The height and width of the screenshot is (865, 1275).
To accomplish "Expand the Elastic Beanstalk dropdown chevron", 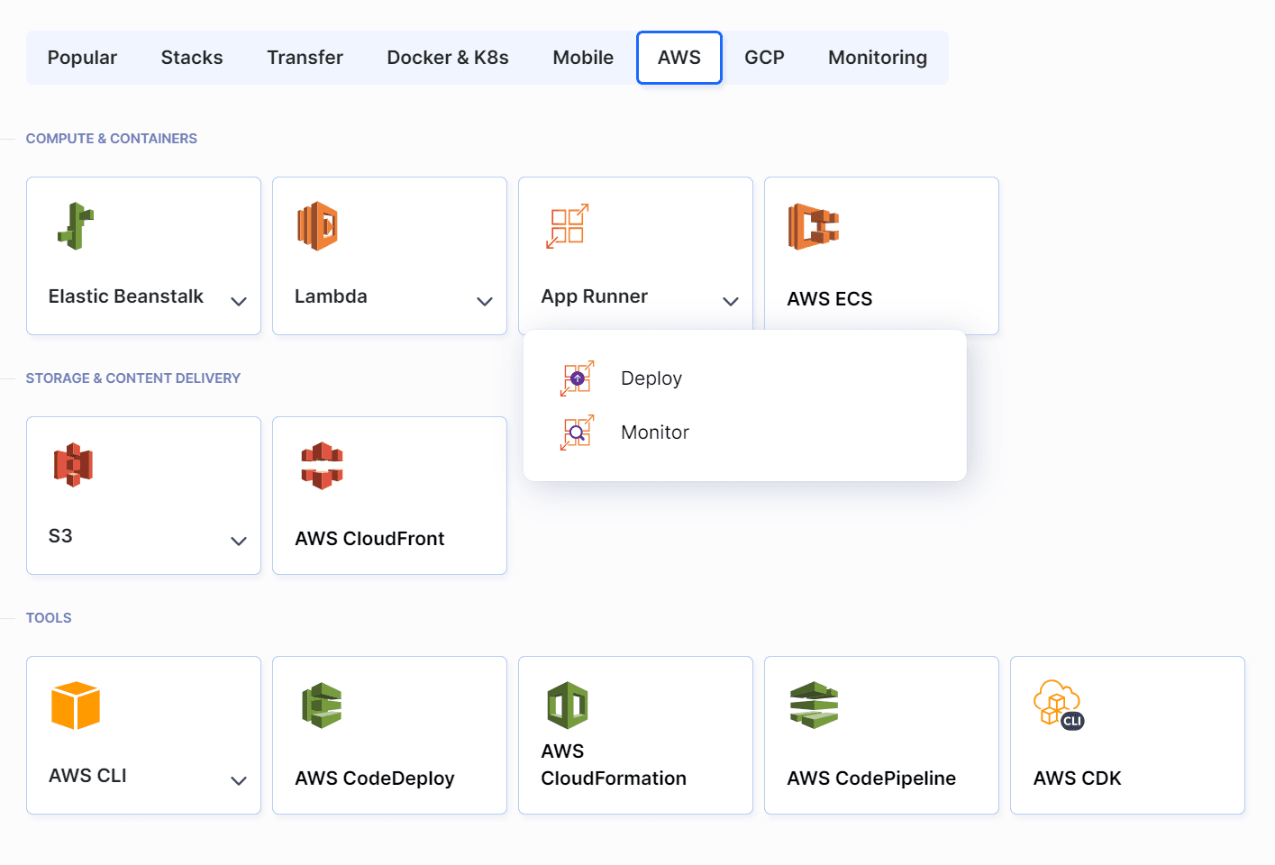I will pos(239,301).
